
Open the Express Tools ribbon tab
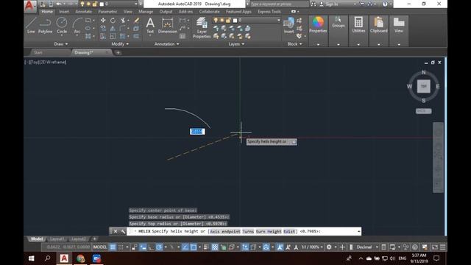[x=269, y=12]
